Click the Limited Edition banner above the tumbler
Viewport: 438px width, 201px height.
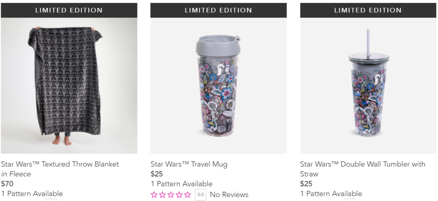(368, 10)
